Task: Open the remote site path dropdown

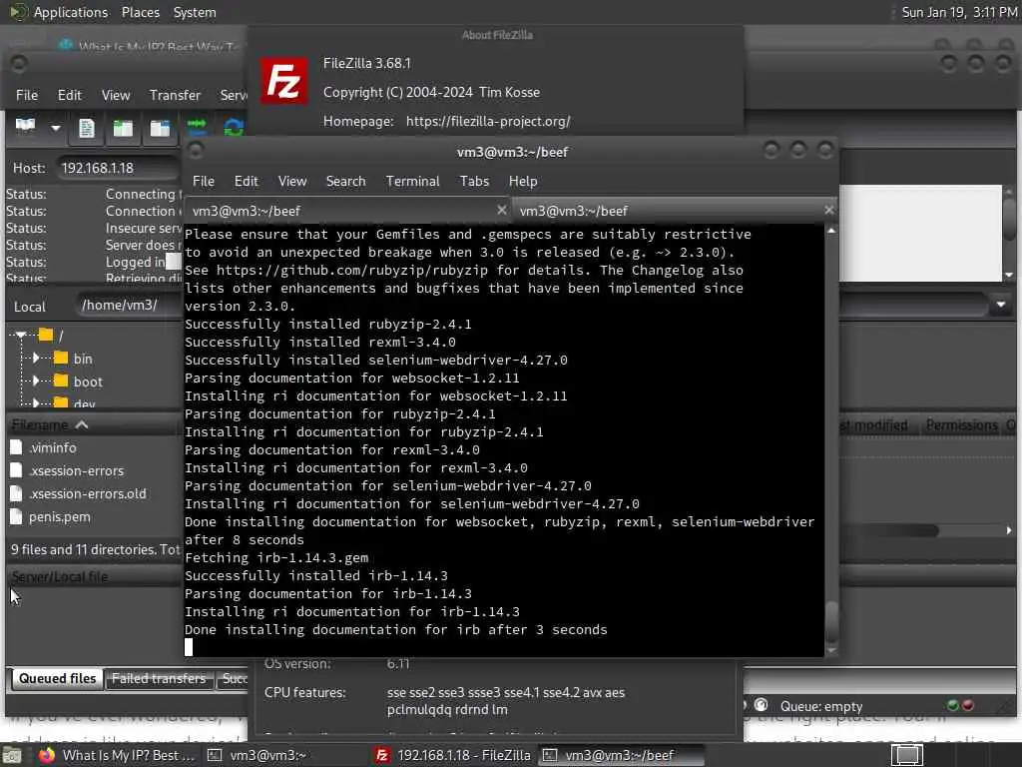Action: [1001, 305]
